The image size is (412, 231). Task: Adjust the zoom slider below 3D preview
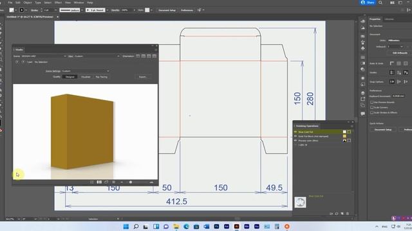131,182
